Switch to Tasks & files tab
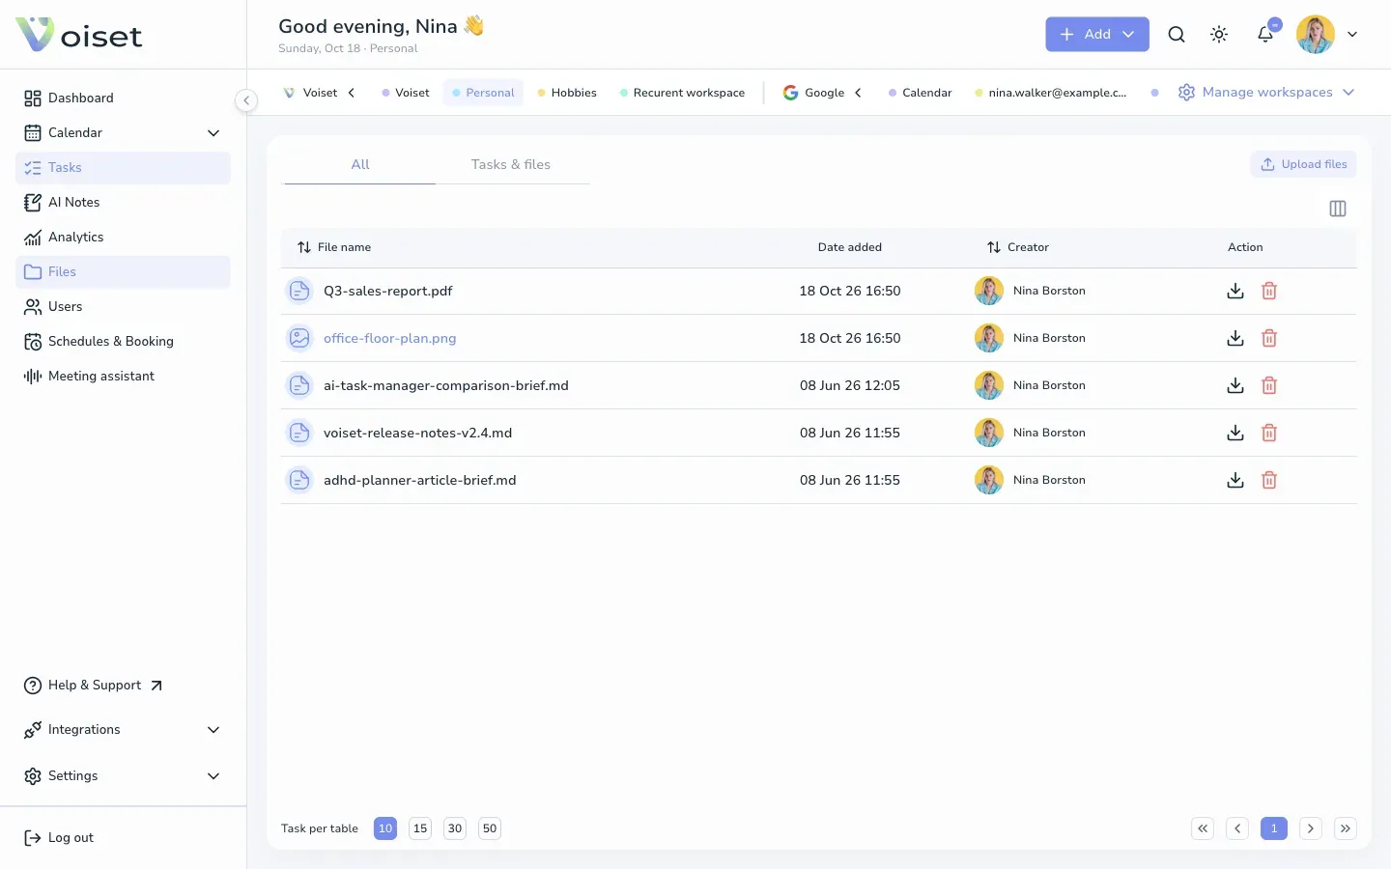 511,164
